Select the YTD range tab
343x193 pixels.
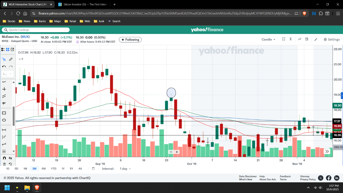[x=54, y=169]
